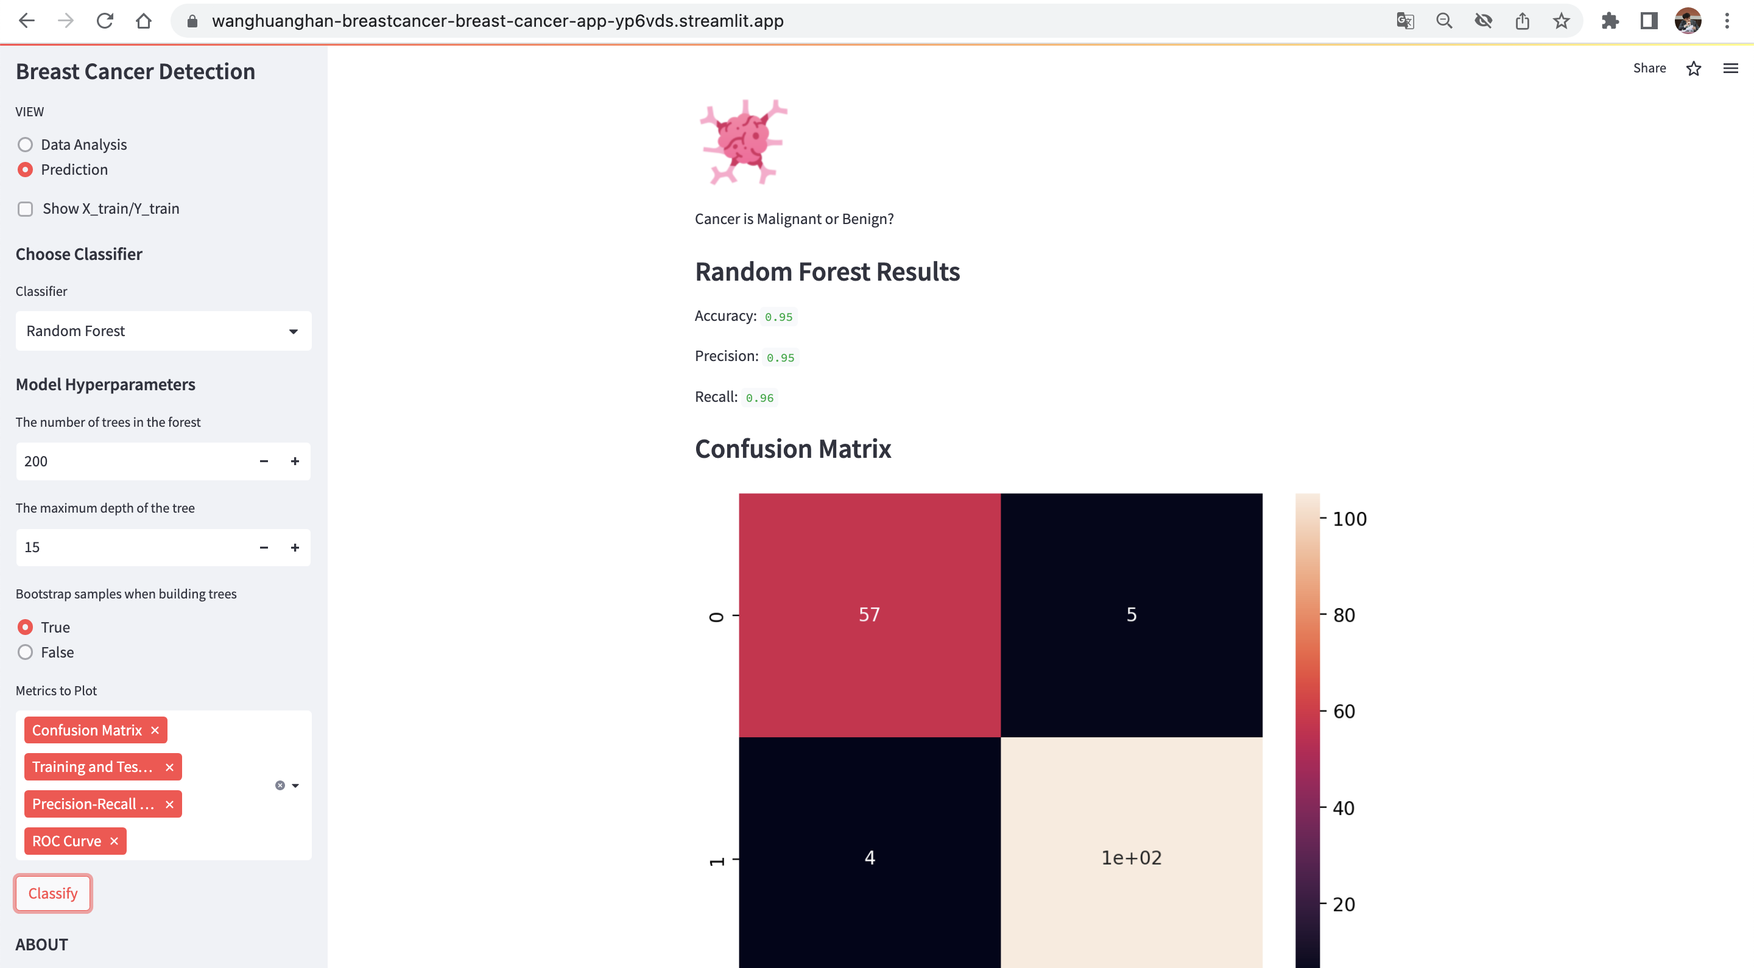The height and width of the screenshot is (968, 1754).
Task: Open the Classifier dropdown showing Random Forest
Action: click(163, 331)
